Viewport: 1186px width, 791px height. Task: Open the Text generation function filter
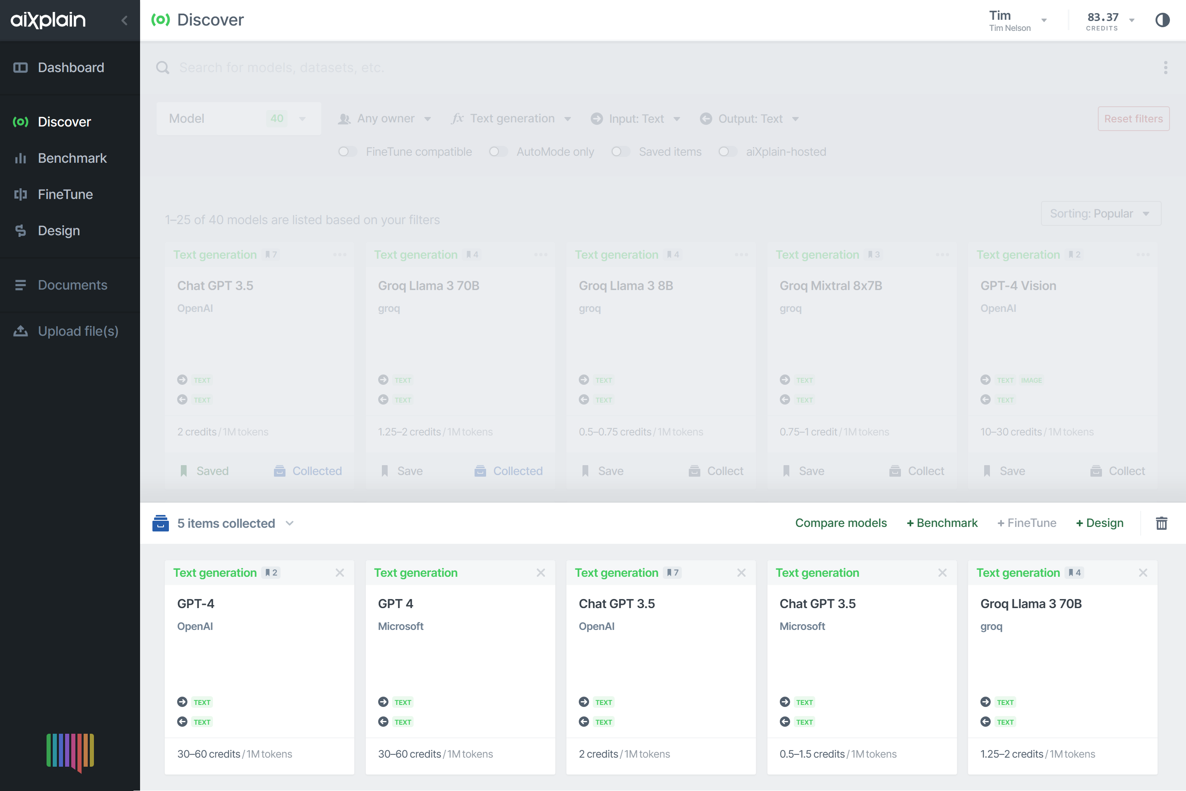(511, 119)
